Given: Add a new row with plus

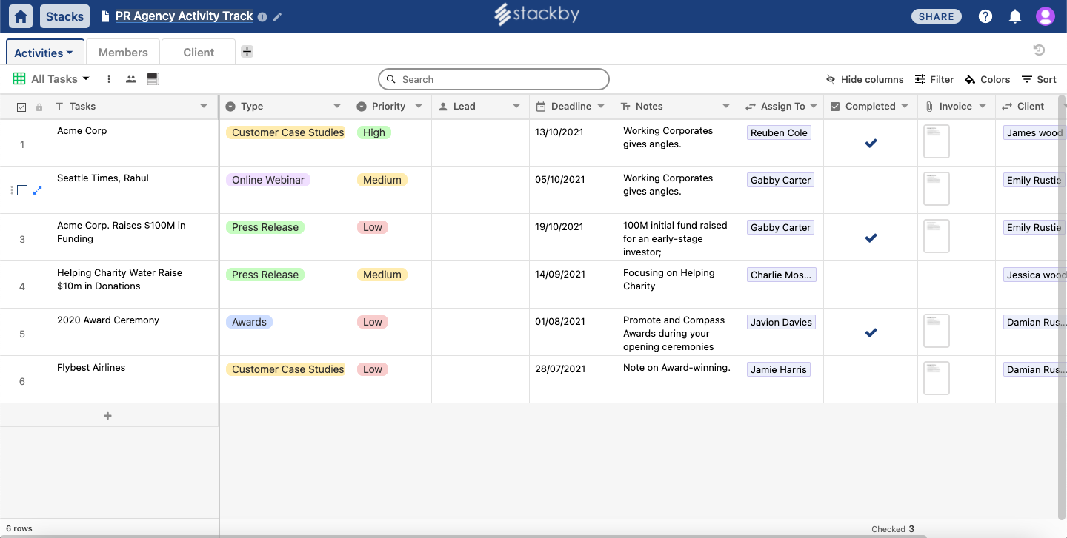Looking at the screenshot, I should (x=108, y=416).
